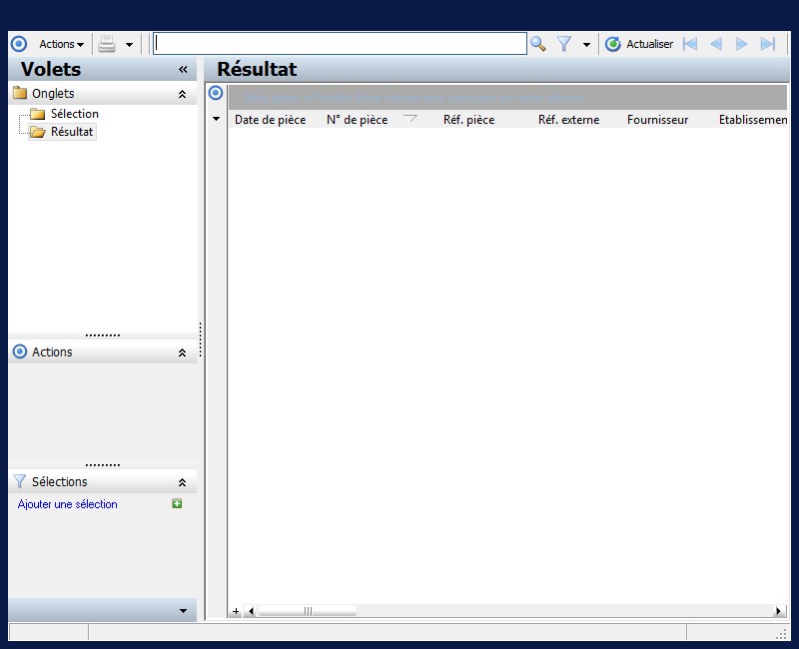
Task: Go to first record navigation arrow
Action: [690, 44]
